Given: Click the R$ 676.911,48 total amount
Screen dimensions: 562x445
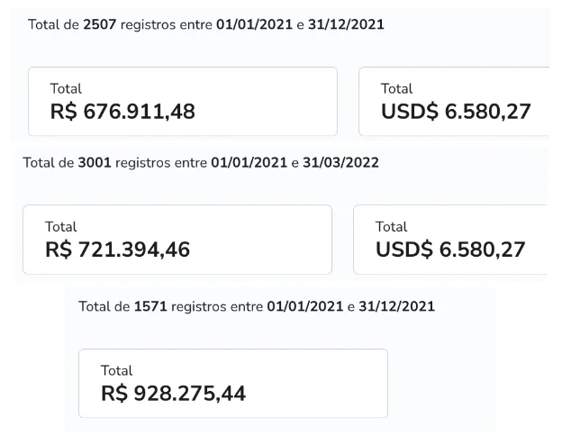Looking at the screenshot, I should coord(123,112).
